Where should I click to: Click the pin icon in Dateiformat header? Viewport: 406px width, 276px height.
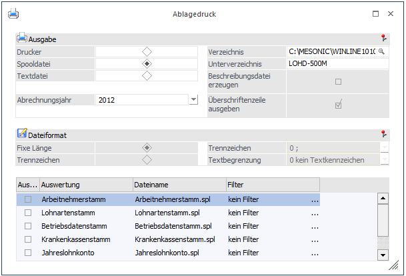[383, 134]
